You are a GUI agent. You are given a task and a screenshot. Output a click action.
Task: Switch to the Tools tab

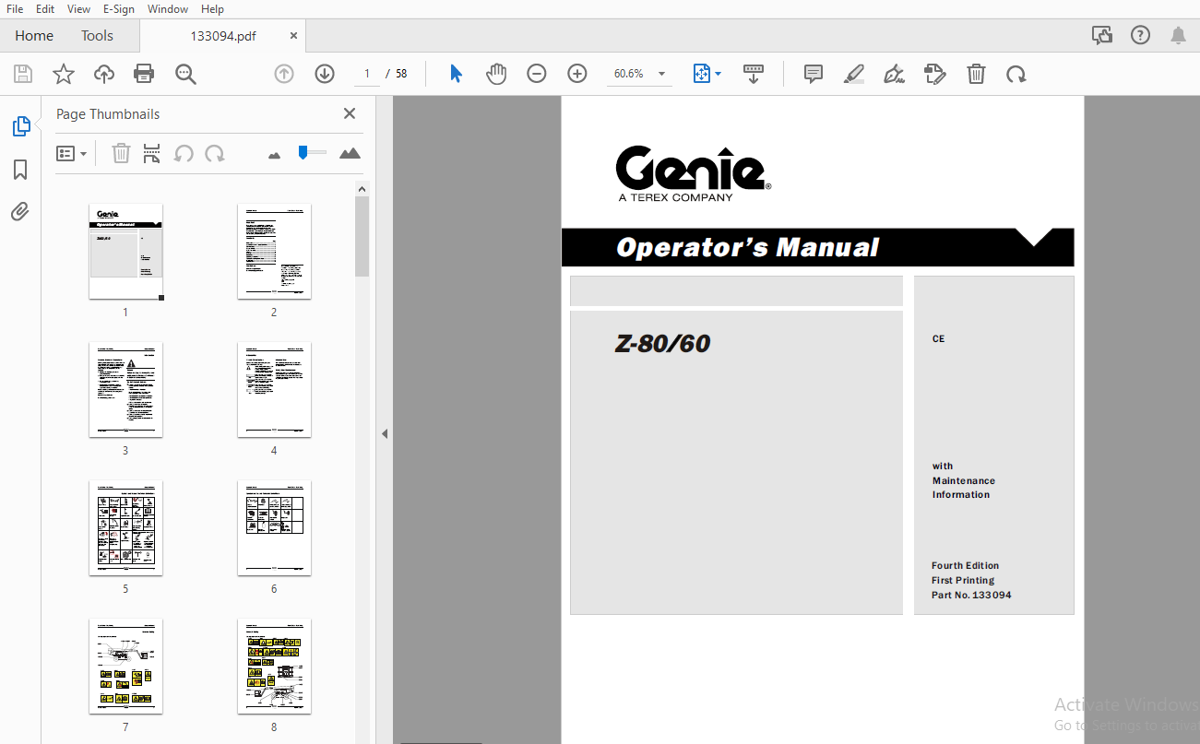pos(97,35)
